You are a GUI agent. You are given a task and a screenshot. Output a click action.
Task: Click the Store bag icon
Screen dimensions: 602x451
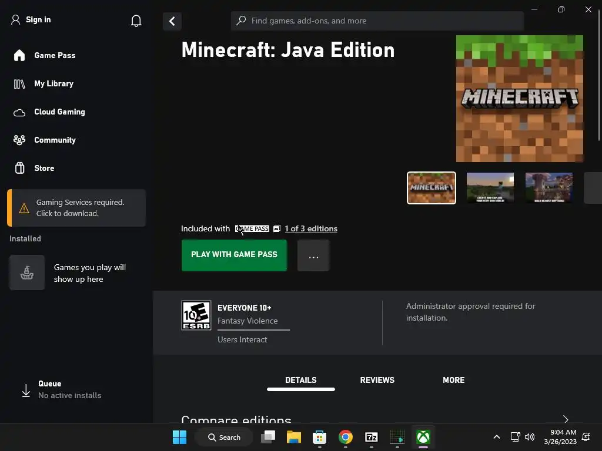click(19, 168)
